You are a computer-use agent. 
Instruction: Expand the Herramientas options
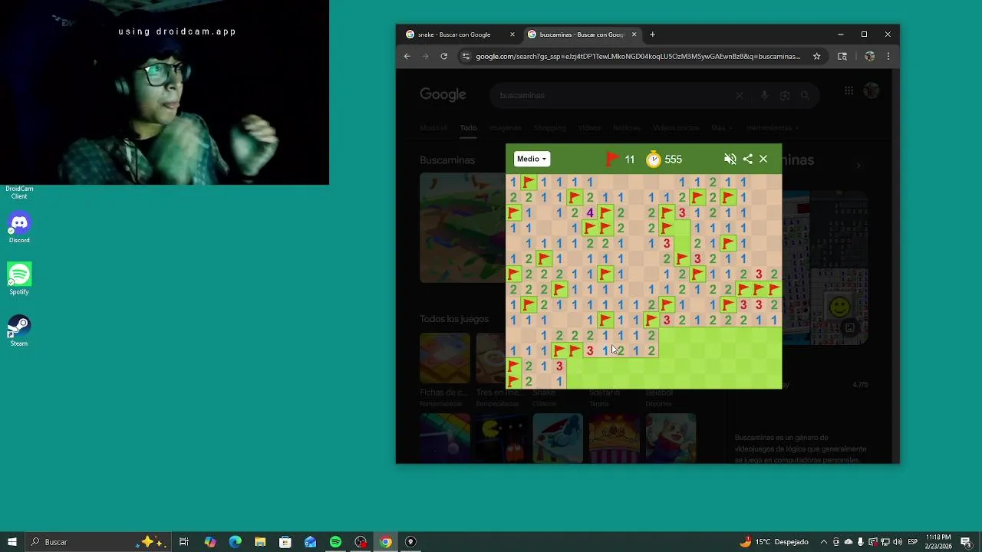(x=772, y=128)
